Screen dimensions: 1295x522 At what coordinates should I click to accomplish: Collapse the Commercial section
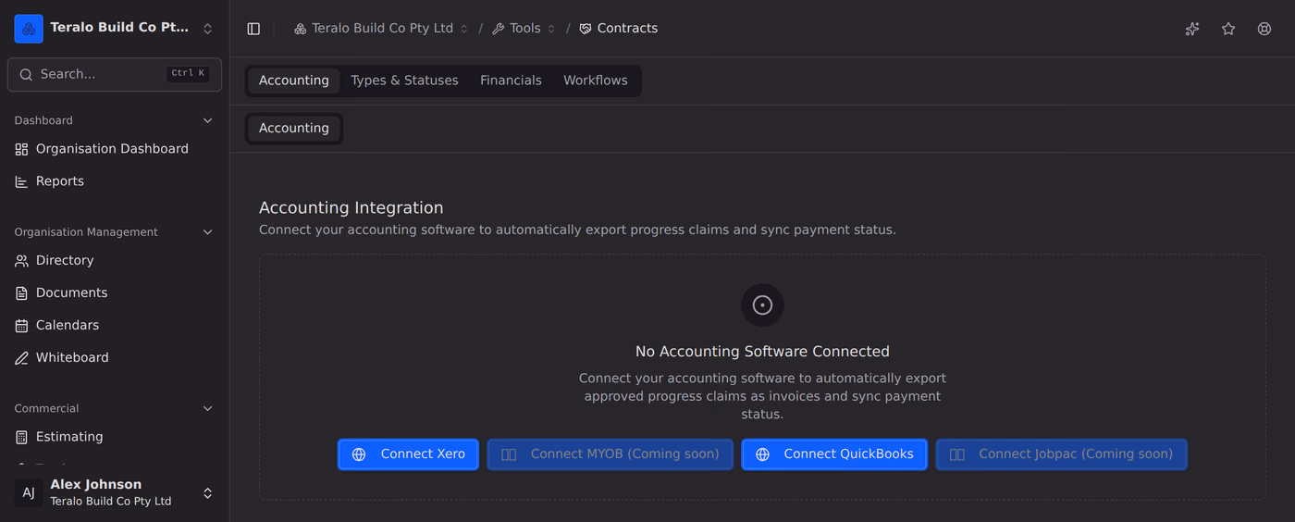tap(208, 408)
